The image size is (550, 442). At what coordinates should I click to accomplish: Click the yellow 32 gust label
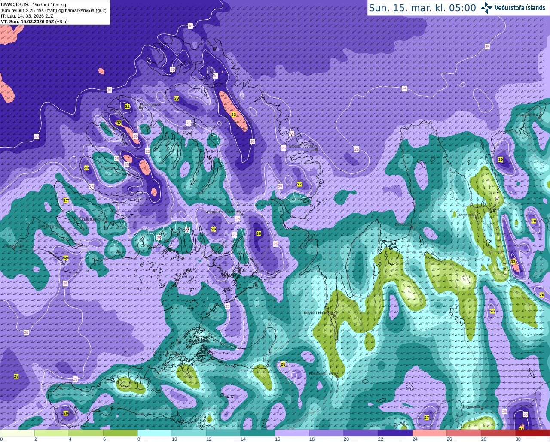[119, 123]
